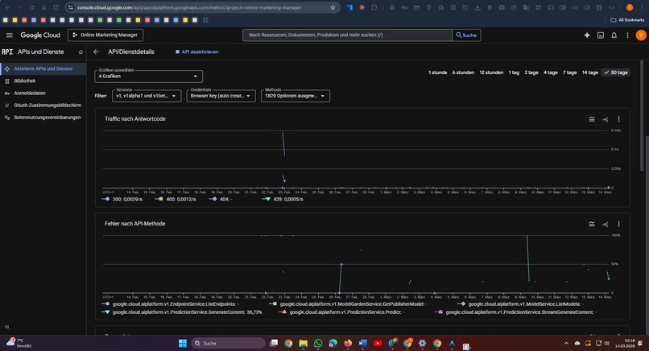Image resolution: width=649 pixels, height=351 pixels.
Task: Toggle the 400 response code series in legend
Action: point(176,199)
